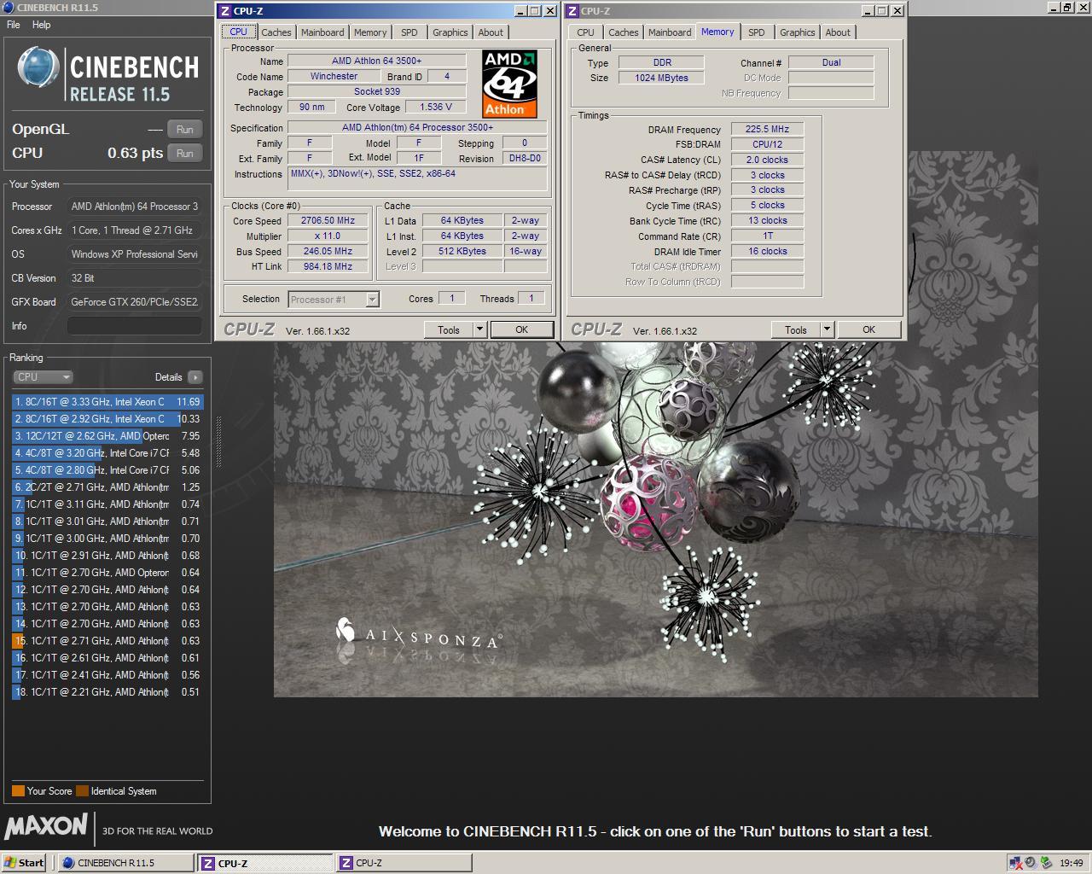1092x874 pixels.
Task: Open Processor #1 selection dropdown
Action: click(x=334, y=300)
